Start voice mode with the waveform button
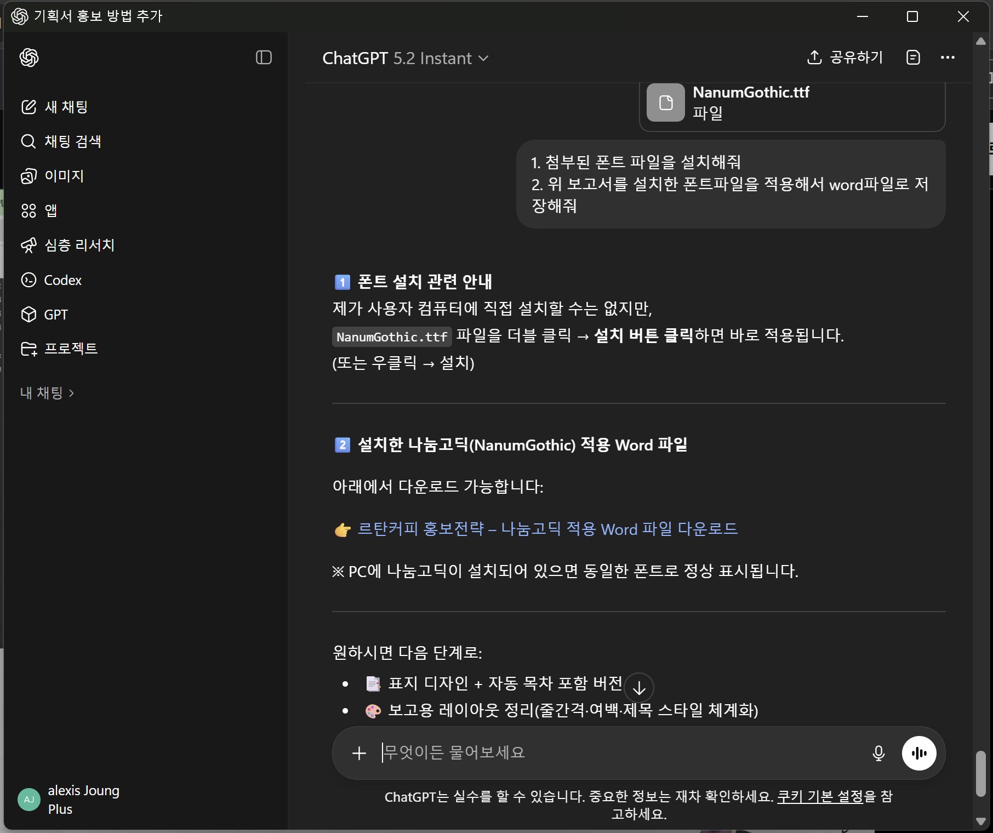Viewport: 993px width, 833px height. pos(919,753)
